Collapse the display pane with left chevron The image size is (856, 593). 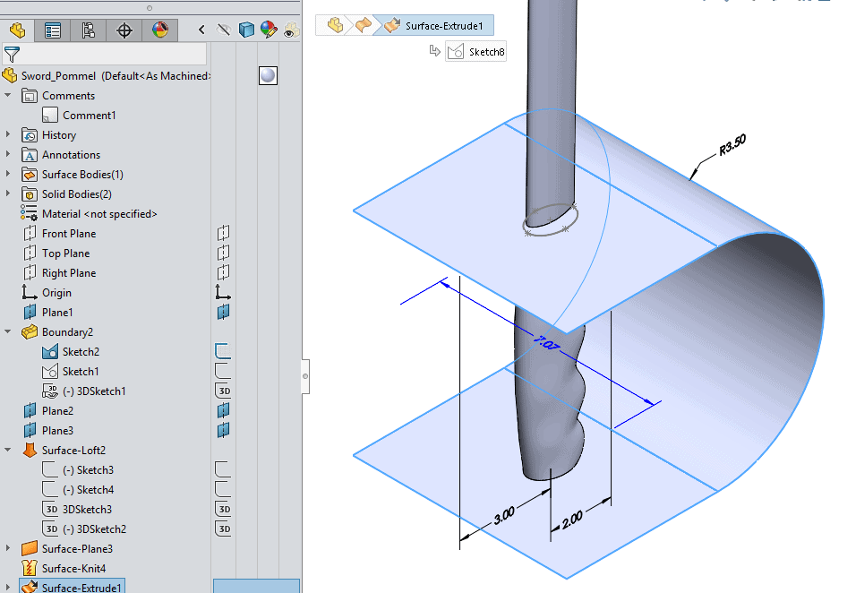pos(201,30)
